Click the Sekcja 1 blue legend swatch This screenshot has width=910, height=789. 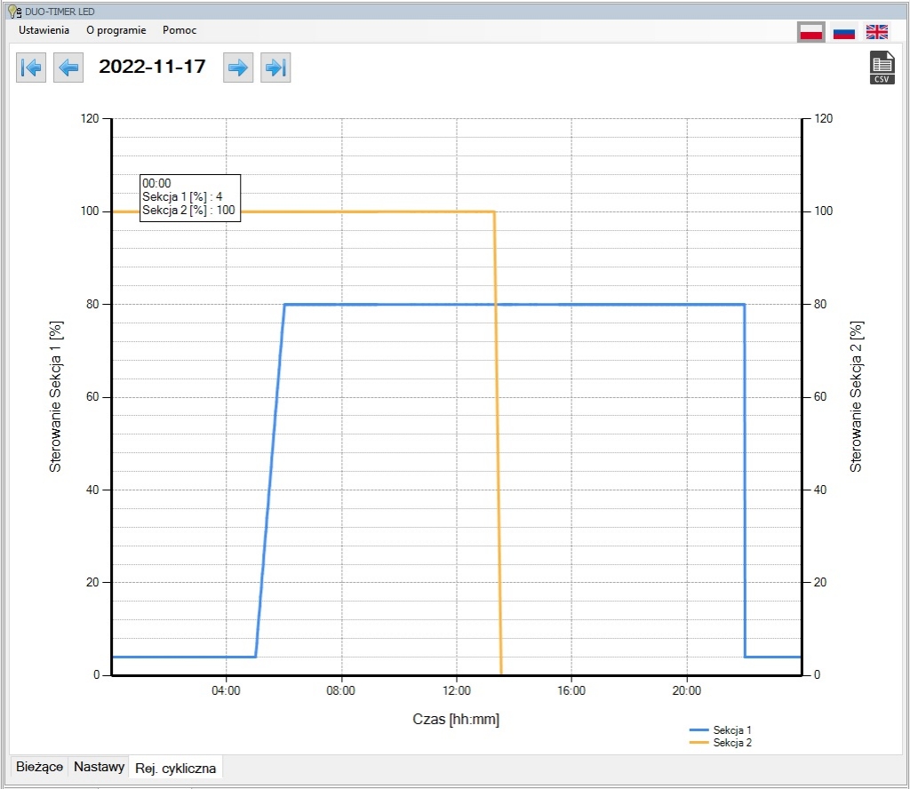pyautogui.click(x=699, y=729)
